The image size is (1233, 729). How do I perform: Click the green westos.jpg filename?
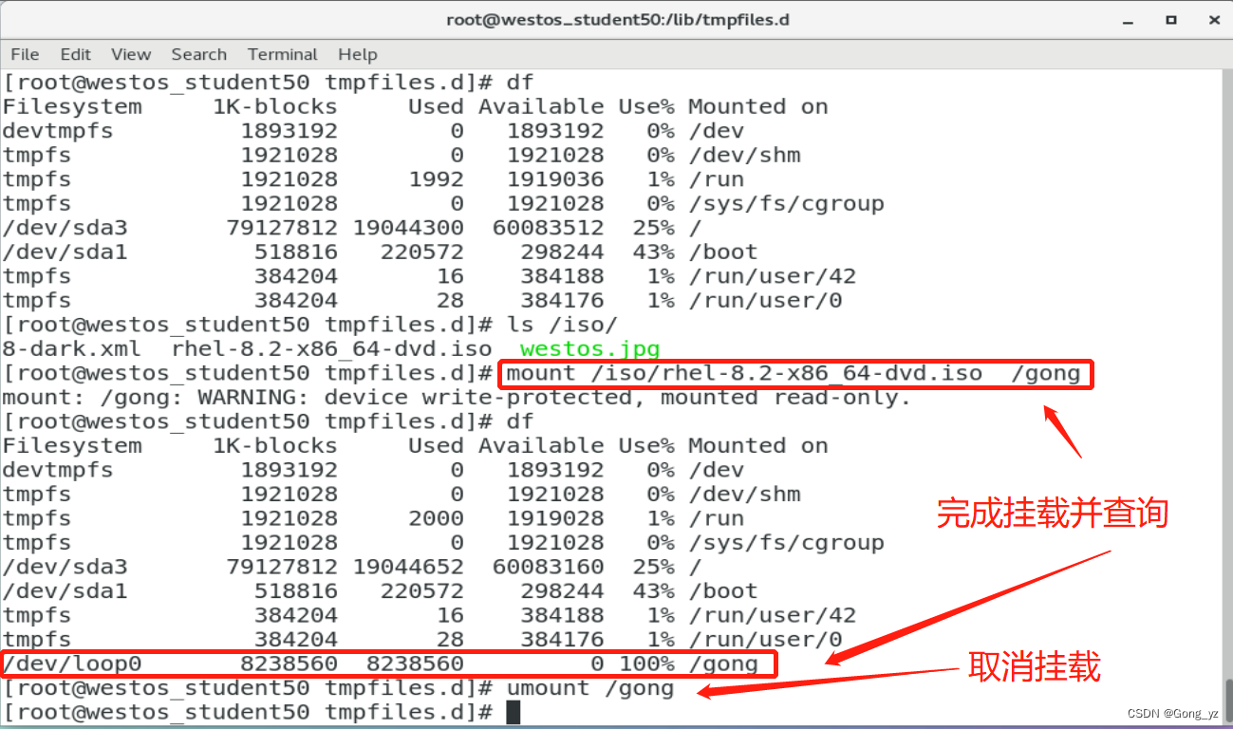pos(588,348)
